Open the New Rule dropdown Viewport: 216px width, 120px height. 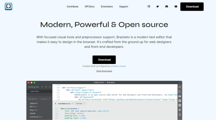[x=80, y=104]
